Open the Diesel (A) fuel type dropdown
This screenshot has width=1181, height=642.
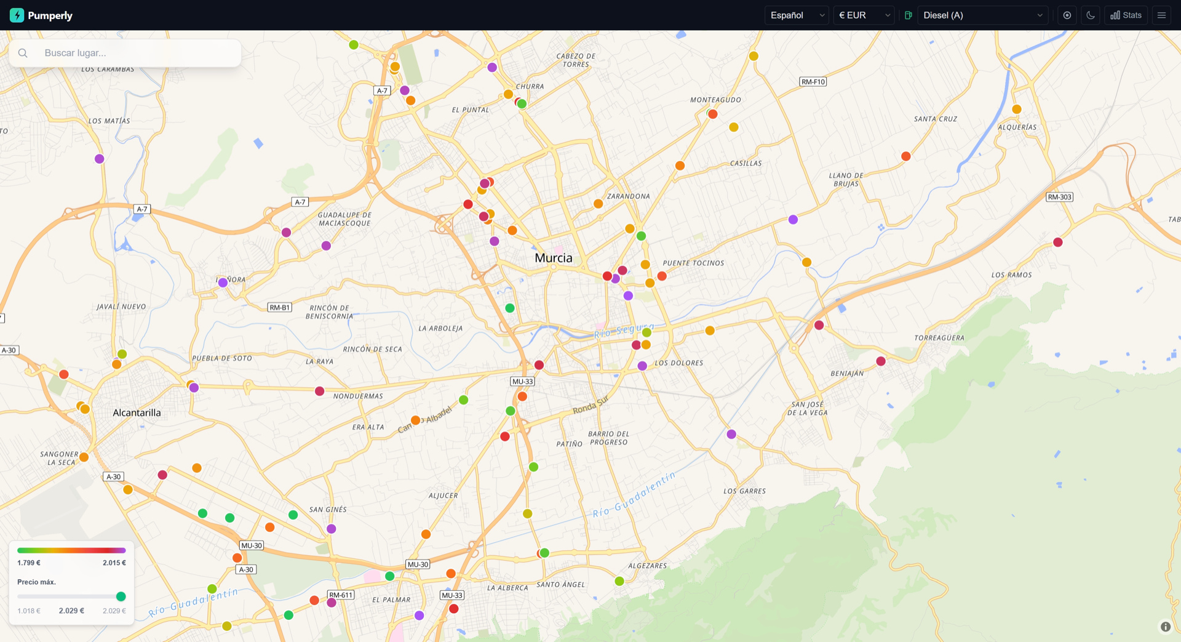[x=982, y=15]
